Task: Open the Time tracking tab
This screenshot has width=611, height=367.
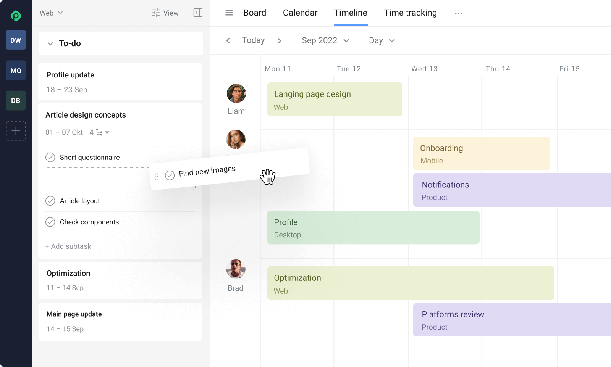Action: coord(410,13)
